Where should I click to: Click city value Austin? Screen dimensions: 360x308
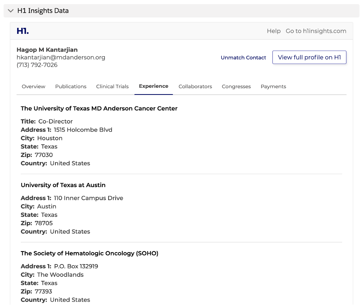click(x=46, y=206)
